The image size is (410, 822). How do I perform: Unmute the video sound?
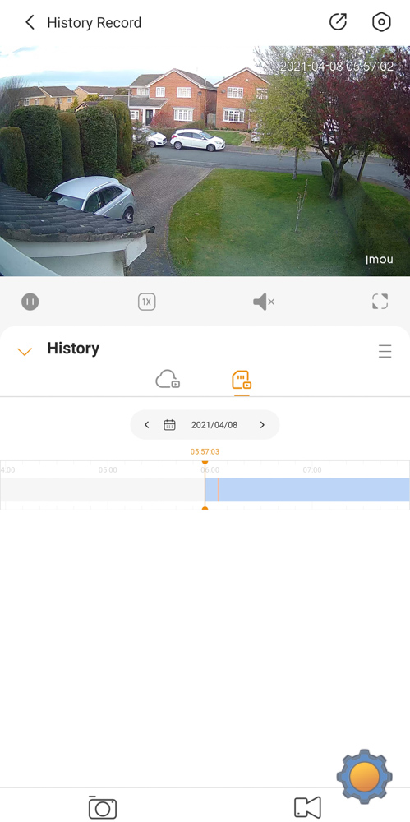[264, 302]
